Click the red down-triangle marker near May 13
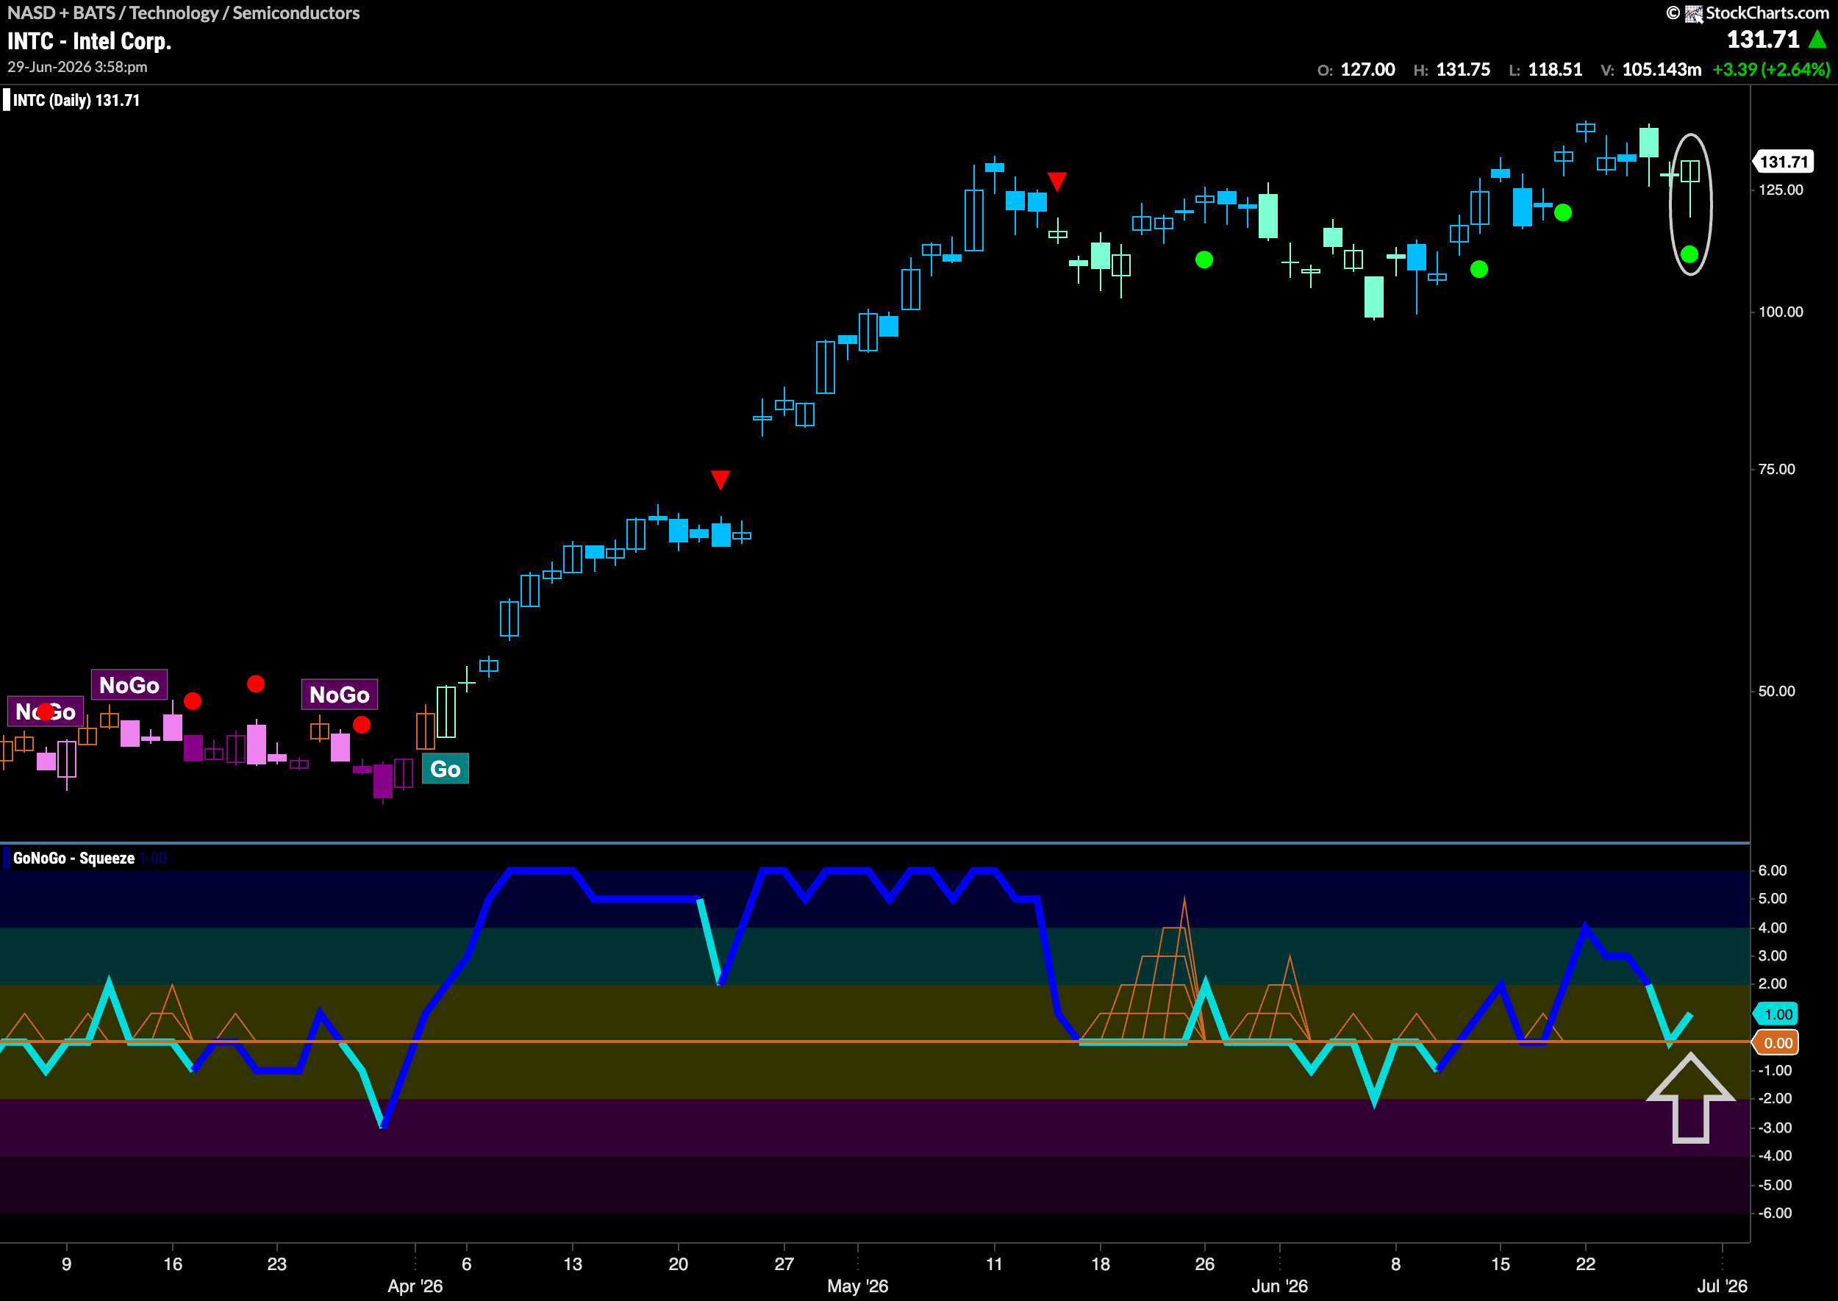The width and height of the screenshot is (1838, 1301). pyautogui.click(x=1056, y=182)
